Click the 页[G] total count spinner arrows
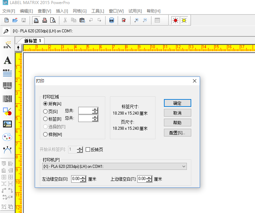This screenshot has width=255, height=213. (x=95, y=111)
